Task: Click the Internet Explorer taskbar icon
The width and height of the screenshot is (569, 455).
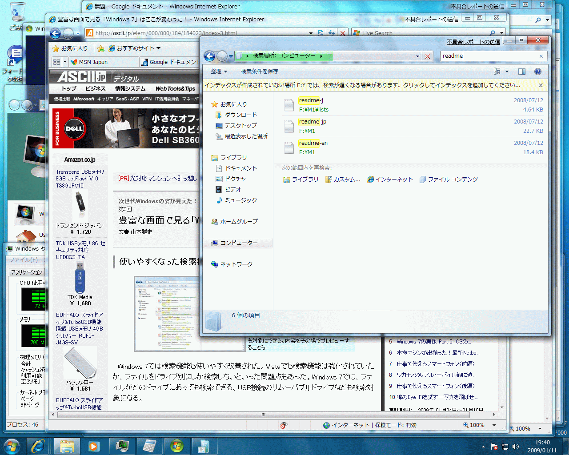Action: click(x=37, y=446)
